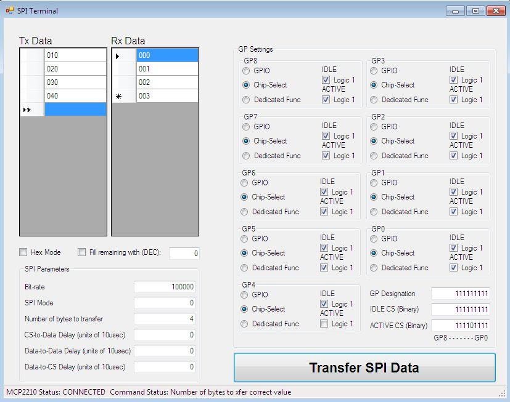This screenshot has width=510, height=402.
Task: Toggle GP6 IDLE Logic 1 checkbox
Action: click(x=324, y=192)
